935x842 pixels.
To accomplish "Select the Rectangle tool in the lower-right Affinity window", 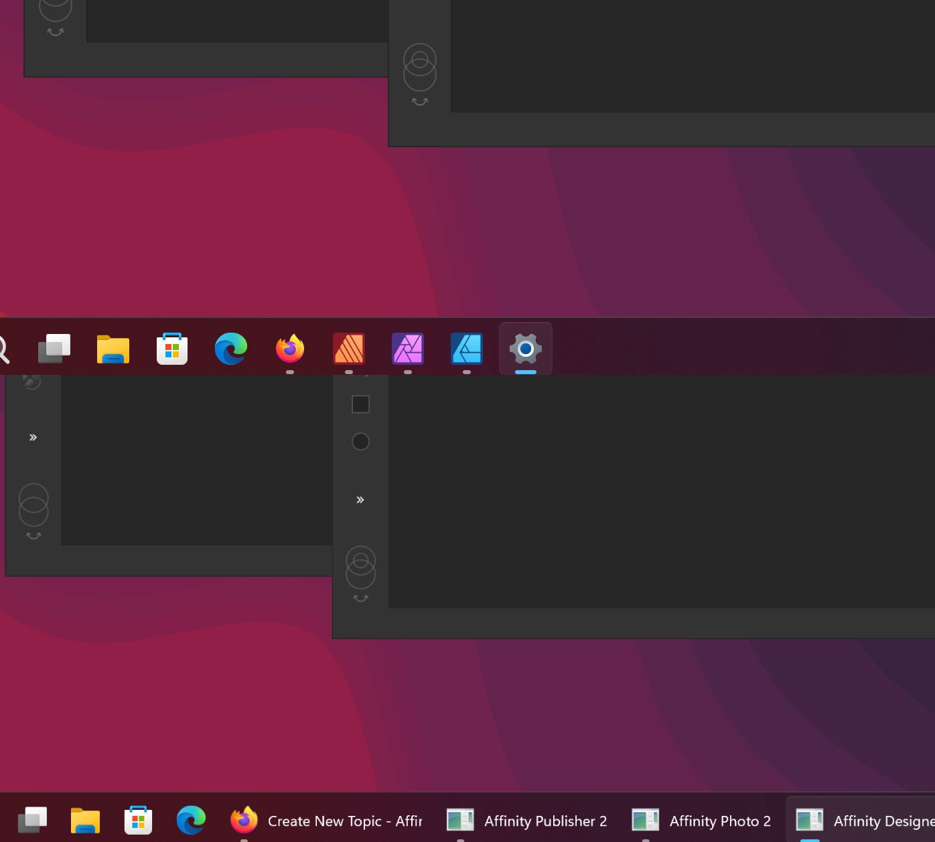I will coord(360,404).
